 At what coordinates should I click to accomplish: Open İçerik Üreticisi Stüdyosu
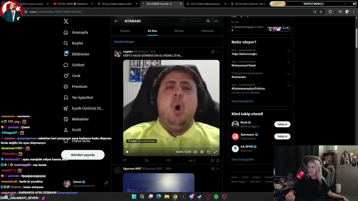[84, 108]
